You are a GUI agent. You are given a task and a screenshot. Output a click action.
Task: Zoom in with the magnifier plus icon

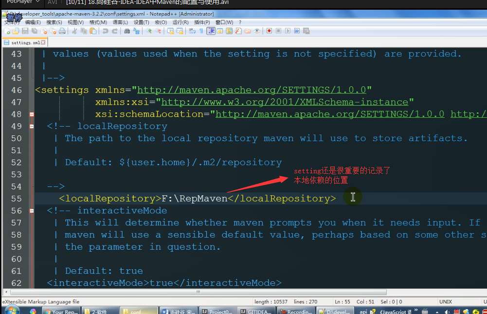(149, 31)
